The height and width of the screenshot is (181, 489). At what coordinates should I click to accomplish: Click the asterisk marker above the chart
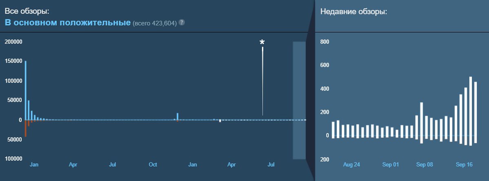[x=262, y=43]
